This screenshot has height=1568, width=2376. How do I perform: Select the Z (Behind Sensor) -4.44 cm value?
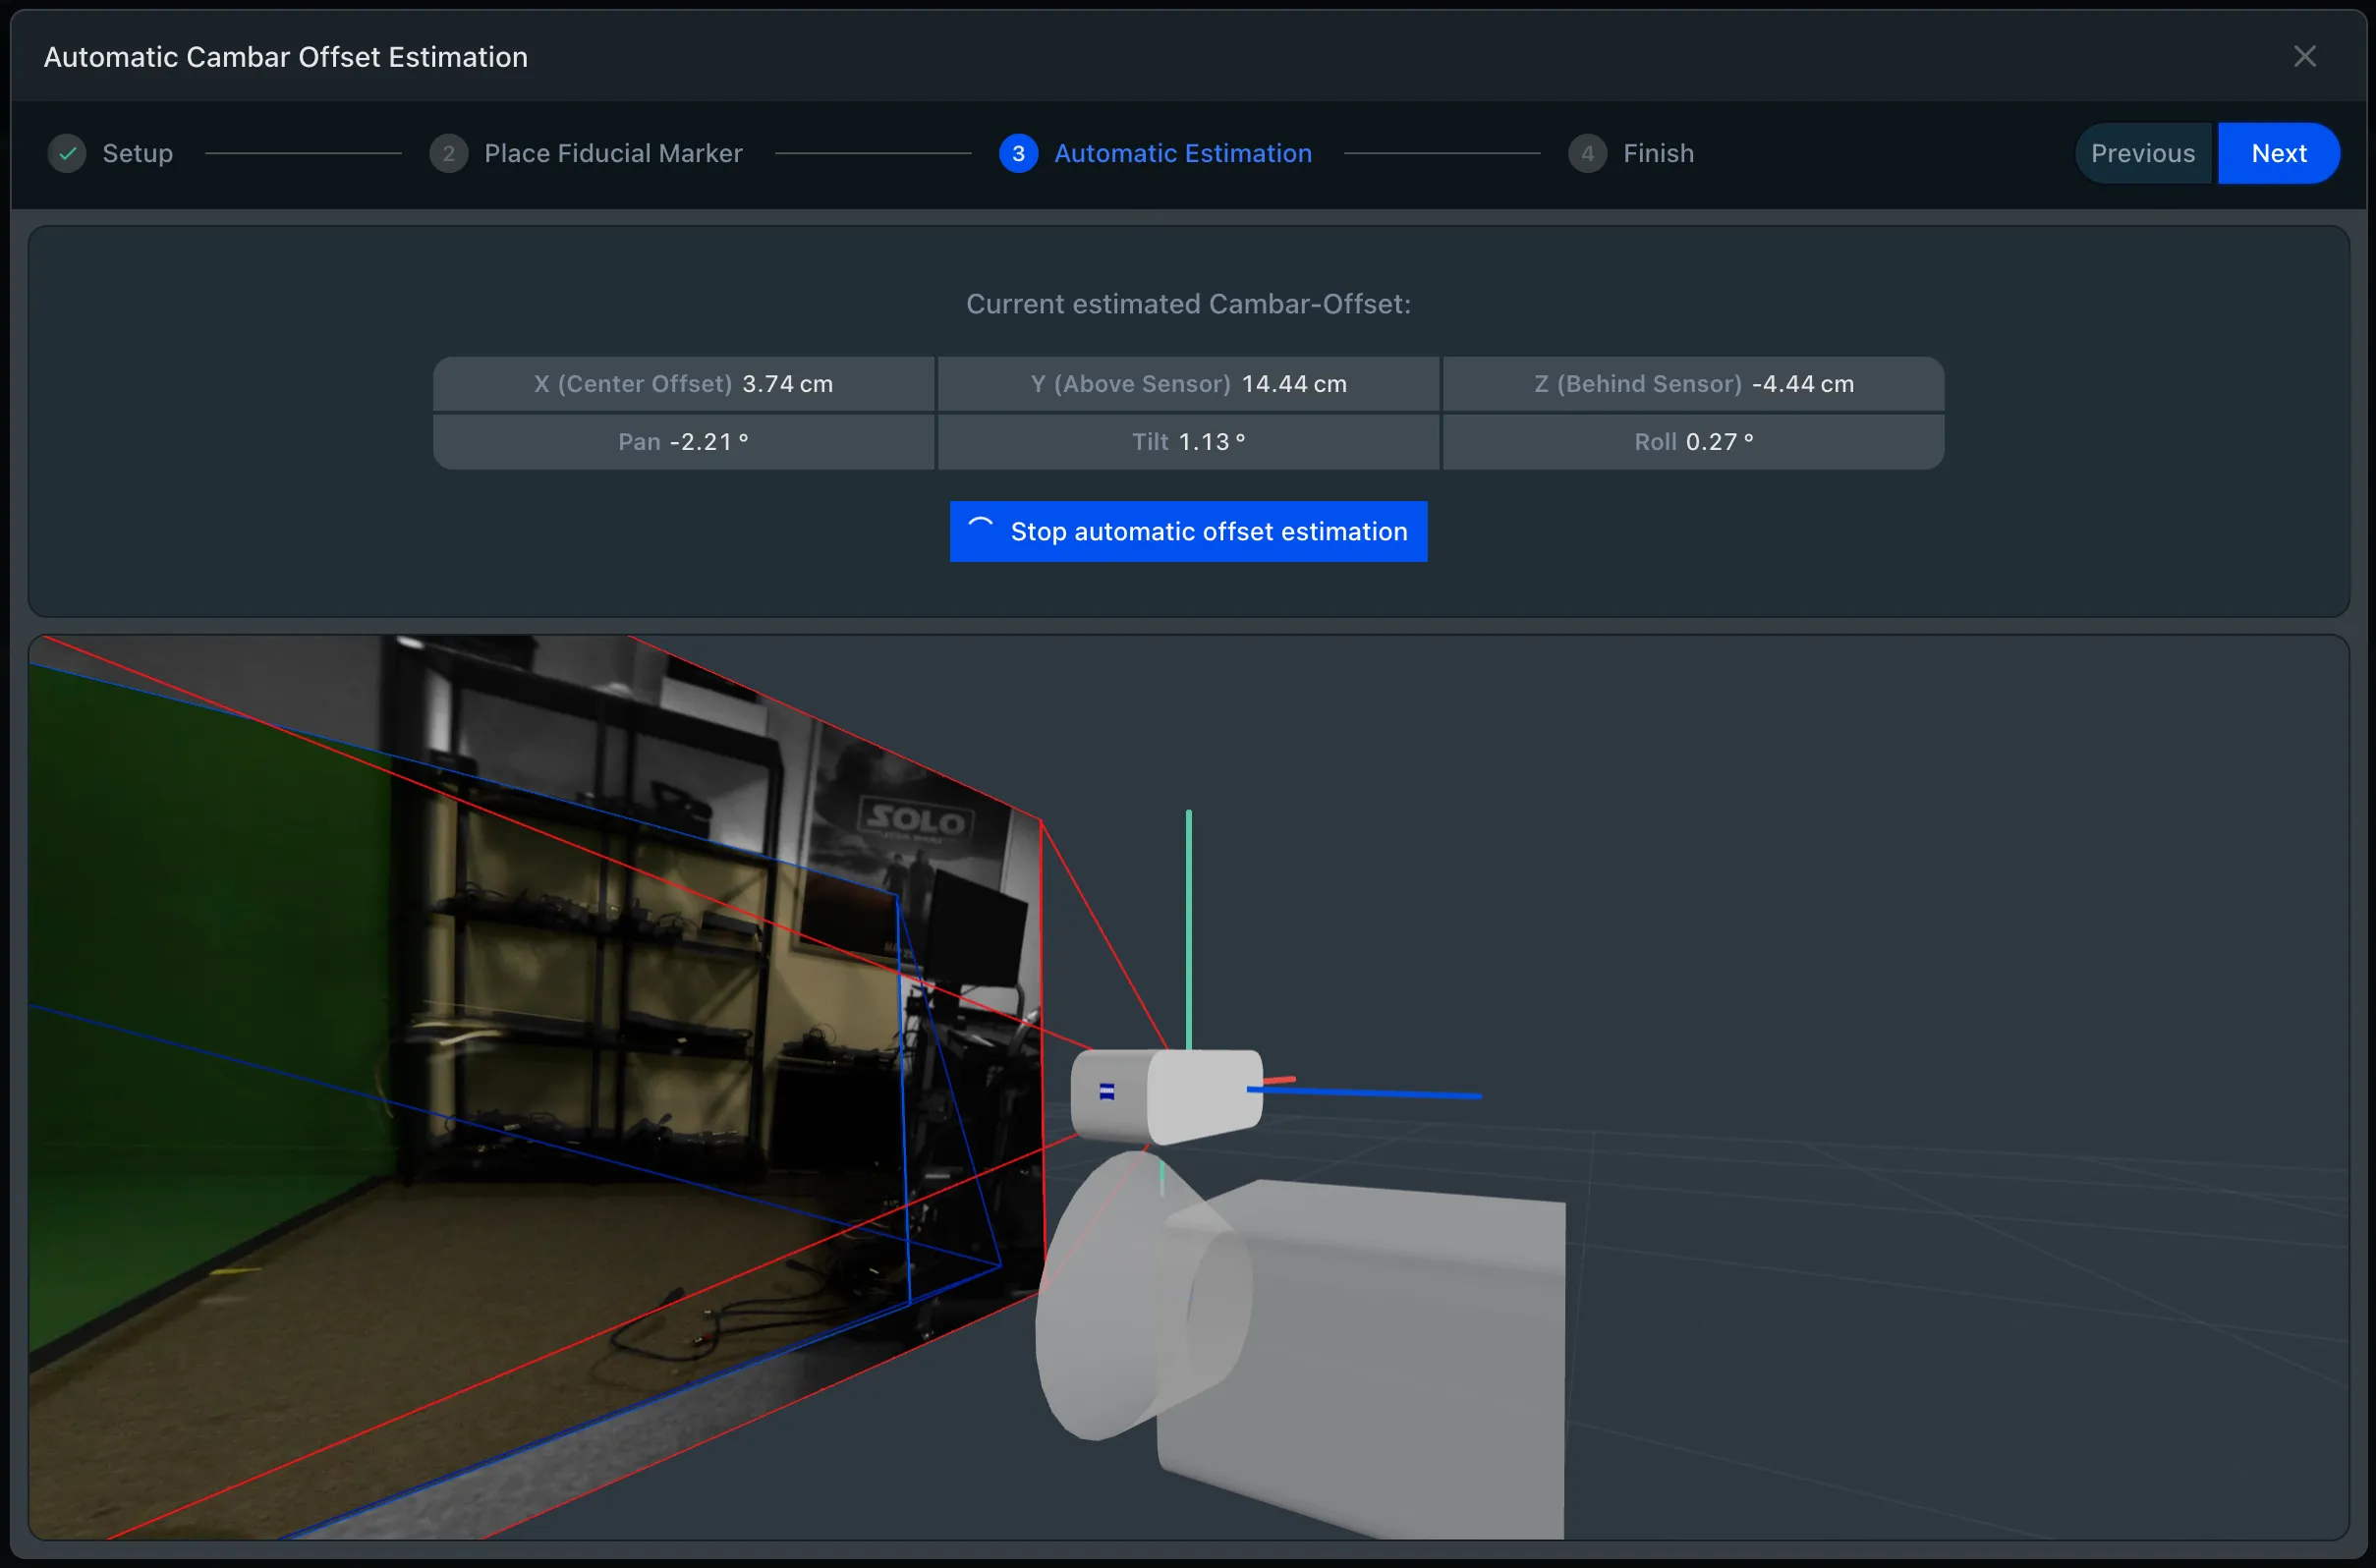coord(1693,384)
